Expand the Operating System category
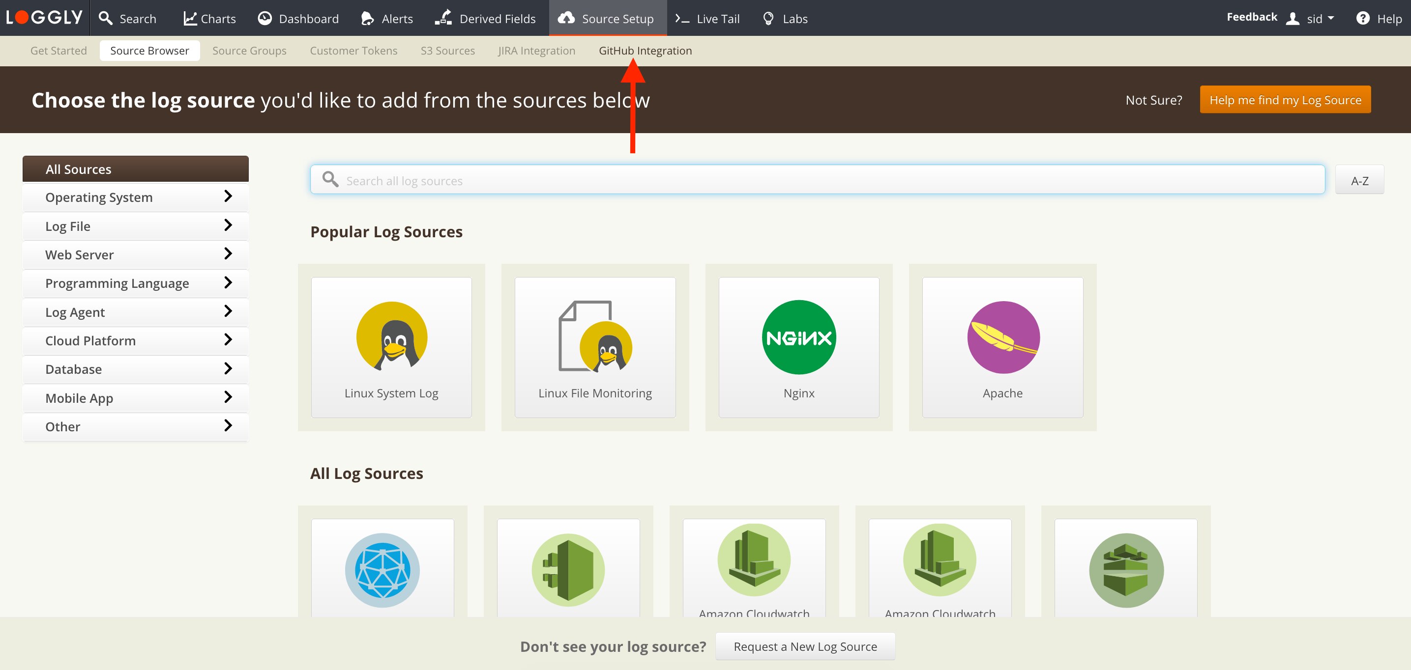 135,197
